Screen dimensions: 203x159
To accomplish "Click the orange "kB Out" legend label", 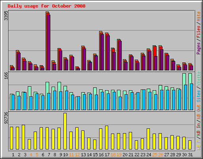I will (x=199, y=112).
